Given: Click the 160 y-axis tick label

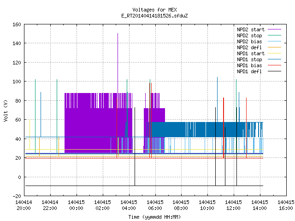Looking at the screenshot, I should point(17,24).
